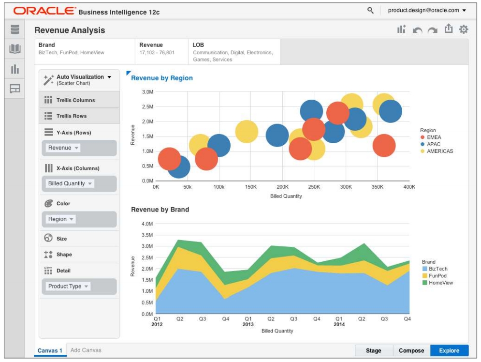Click the Trellis Columns icon
This screenshot has height=362, width=481.
point(48,100)
